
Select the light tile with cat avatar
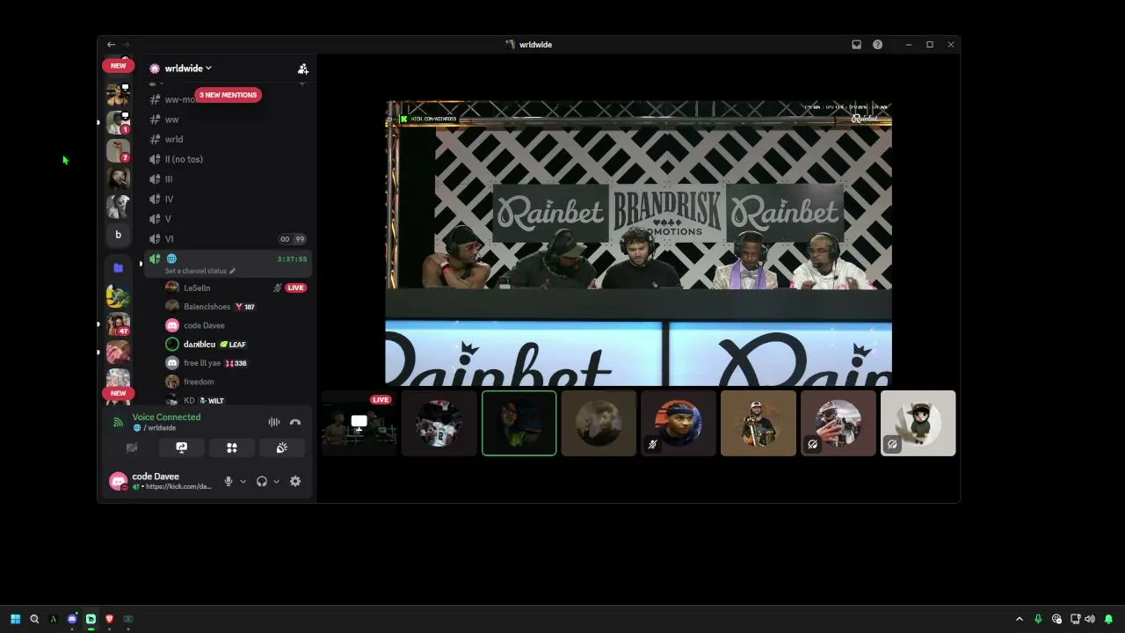[918, 424]
